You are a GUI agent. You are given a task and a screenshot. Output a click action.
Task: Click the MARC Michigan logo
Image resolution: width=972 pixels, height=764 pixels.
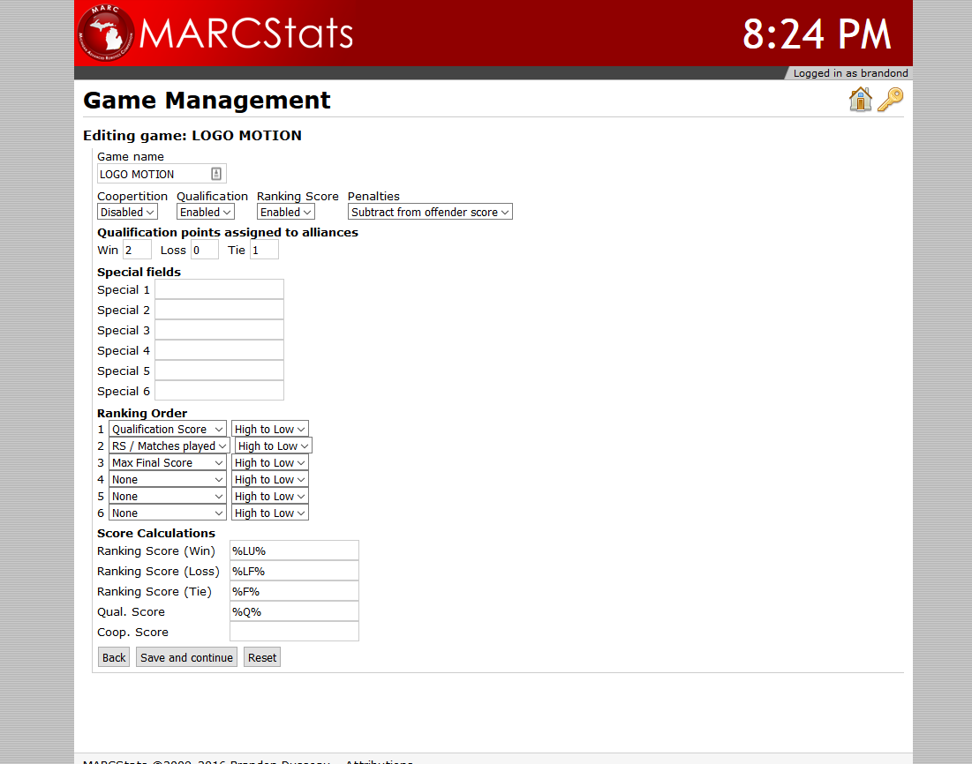[105, 33]
